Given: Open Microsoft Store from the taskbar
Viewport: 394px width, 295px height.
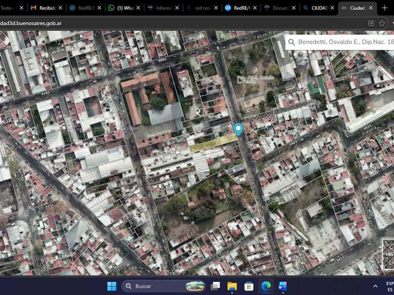Looking at the screenshot, I should click(x=249, y=286).
